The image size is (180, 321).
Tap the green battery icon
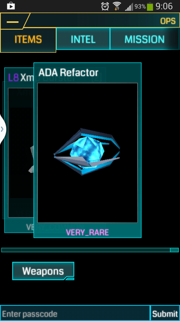click(x=150, y=6)
